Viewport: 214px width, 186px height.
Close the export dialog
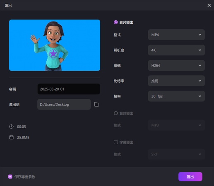pyautogui.click(x=209, y=5)
